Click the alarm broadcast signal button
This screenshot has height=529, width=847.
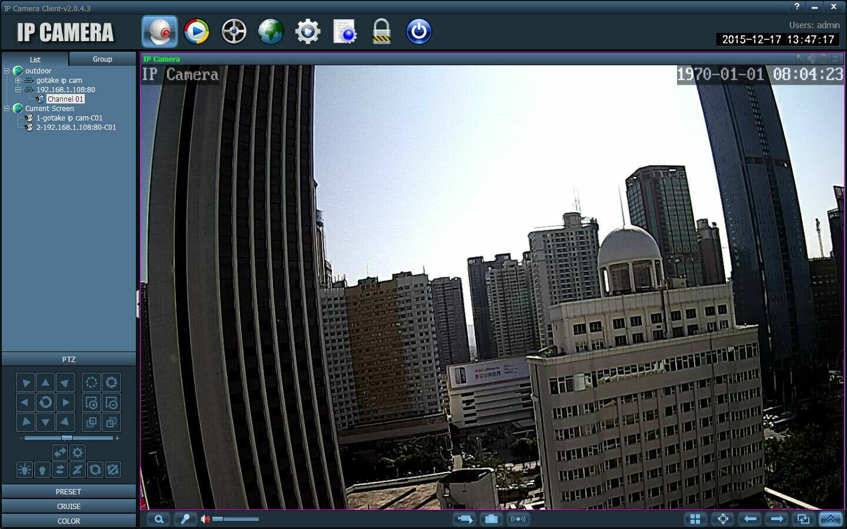click(518, 519)
